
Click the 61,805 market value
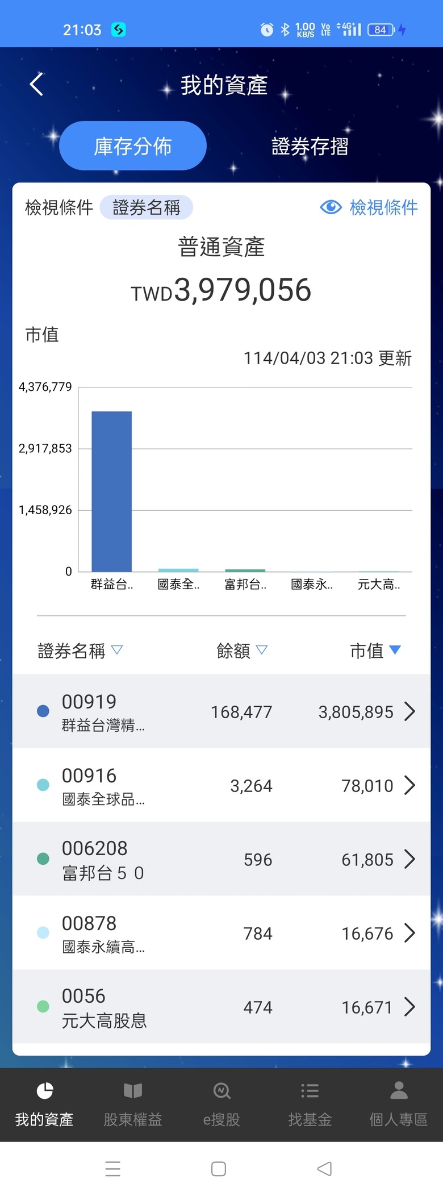367,860
